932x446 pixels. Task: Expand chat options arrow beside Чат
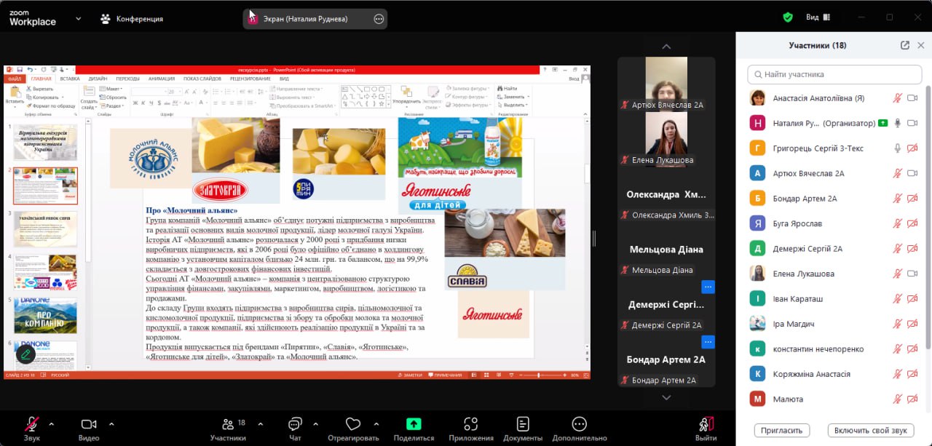(x=315, y=423)
